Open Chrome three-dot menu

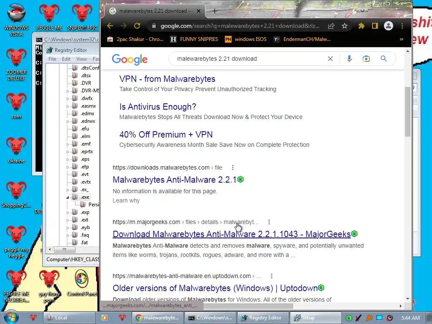pos(402,26)
